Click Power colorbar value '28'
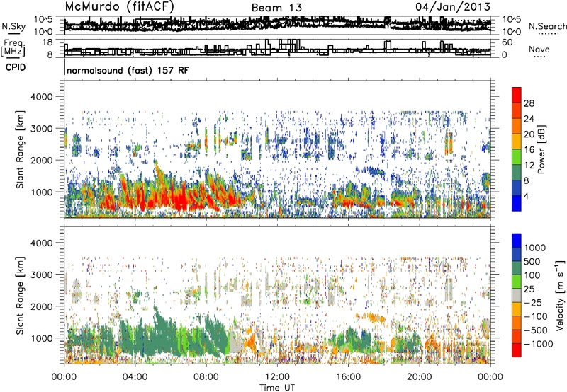This screenshot has width=567, height=392. [529, 103]
